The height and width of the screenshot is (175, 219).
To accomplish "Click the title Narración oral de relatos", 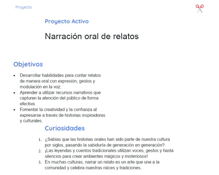I will pos(92,36).
